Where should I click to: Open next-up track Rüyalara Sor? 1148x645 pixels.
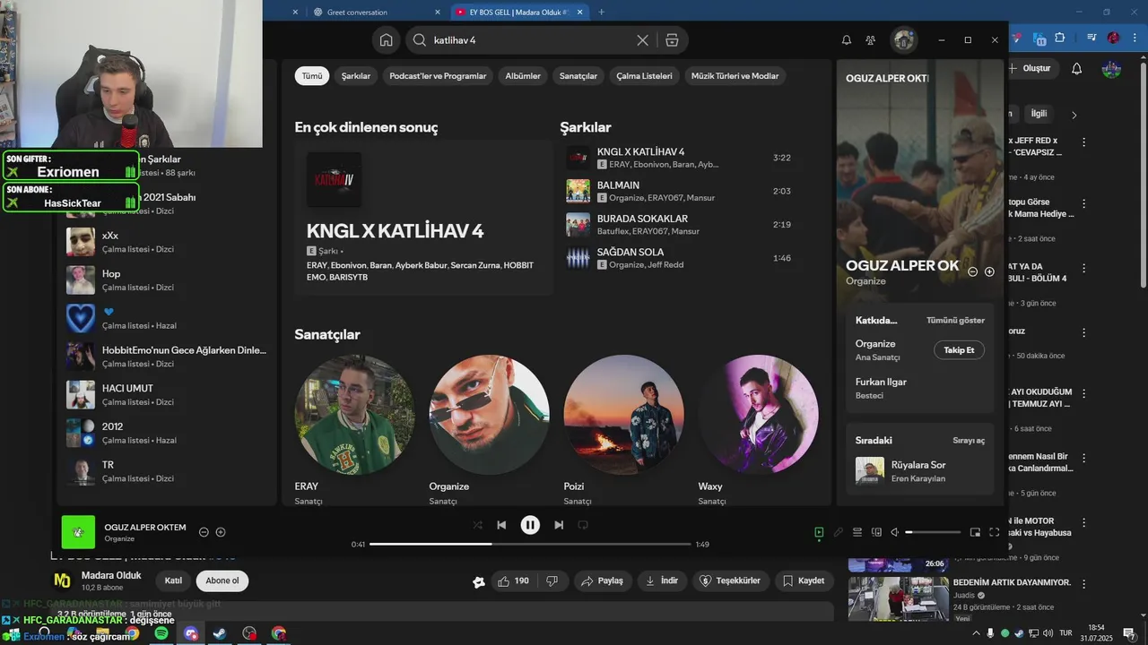[920, 470]
